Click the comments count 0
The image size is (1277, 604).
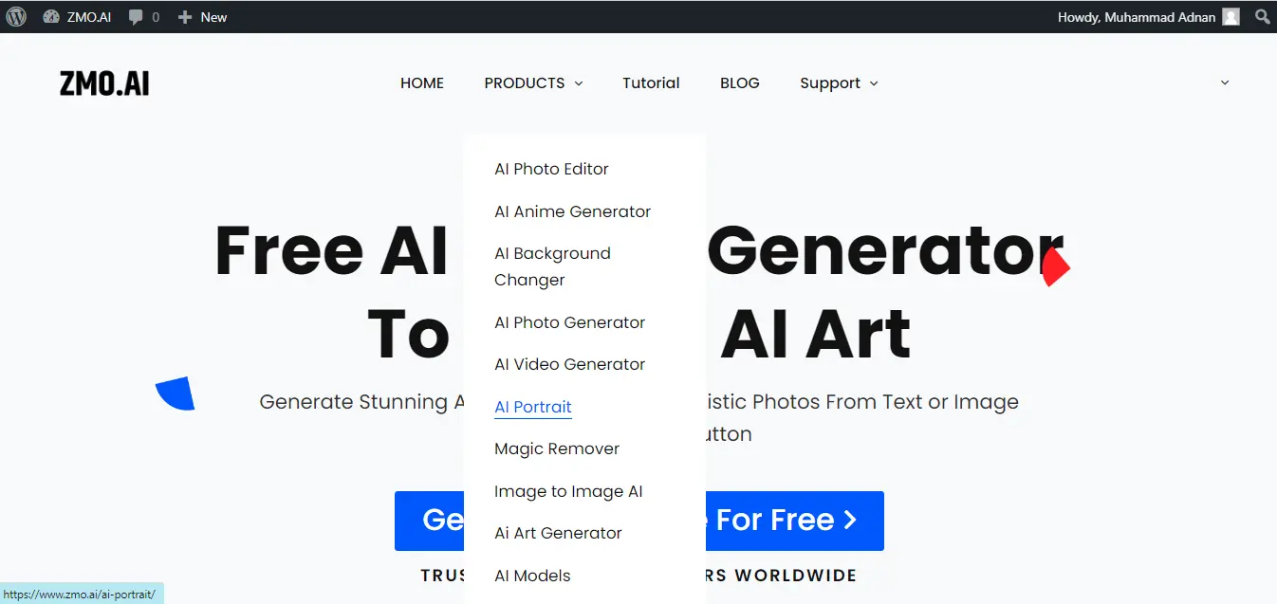pos(156,17)
